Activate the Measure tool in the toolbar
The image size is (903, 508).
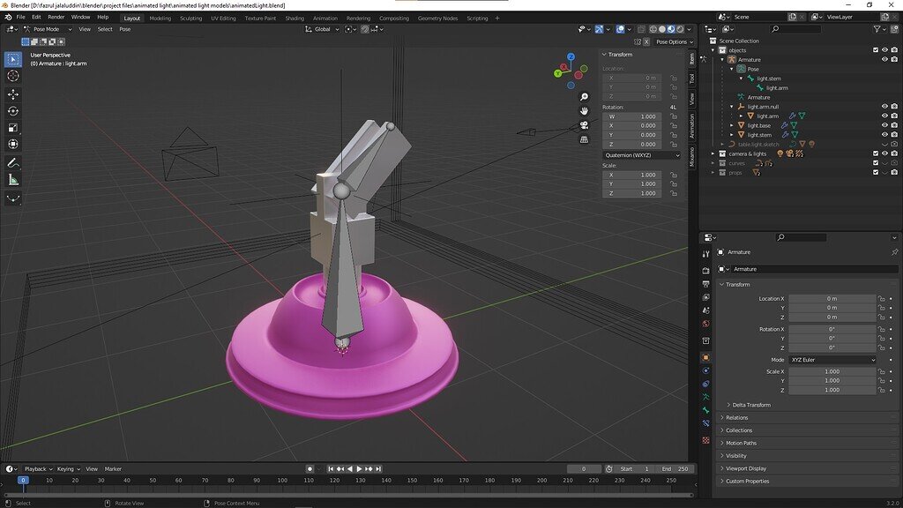[11, 180]
